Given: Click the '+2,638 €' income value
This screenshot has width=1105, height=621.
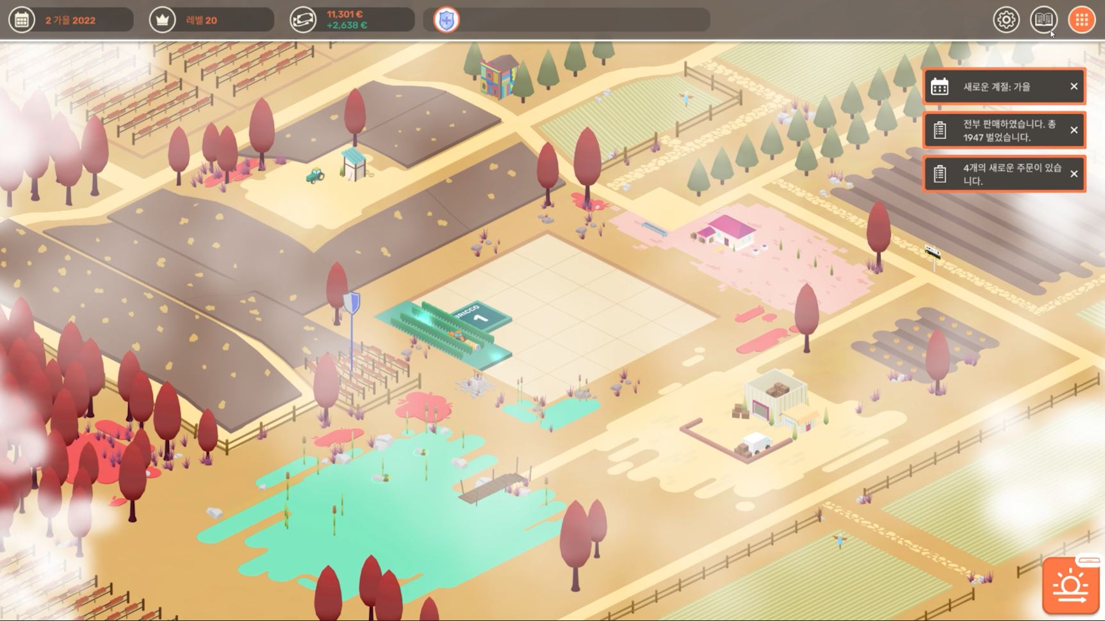Looking at the screenshot, I should tap(347, 26).
